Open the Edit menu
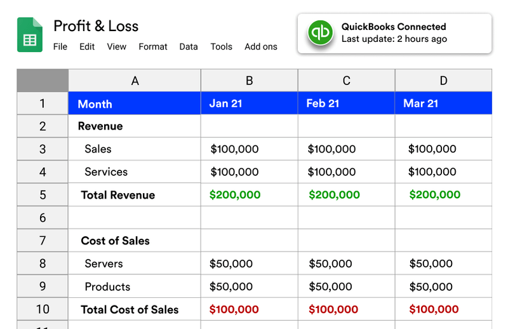This screenshot has height=329, width=508. pyautogui.click(x=87, y=46)
